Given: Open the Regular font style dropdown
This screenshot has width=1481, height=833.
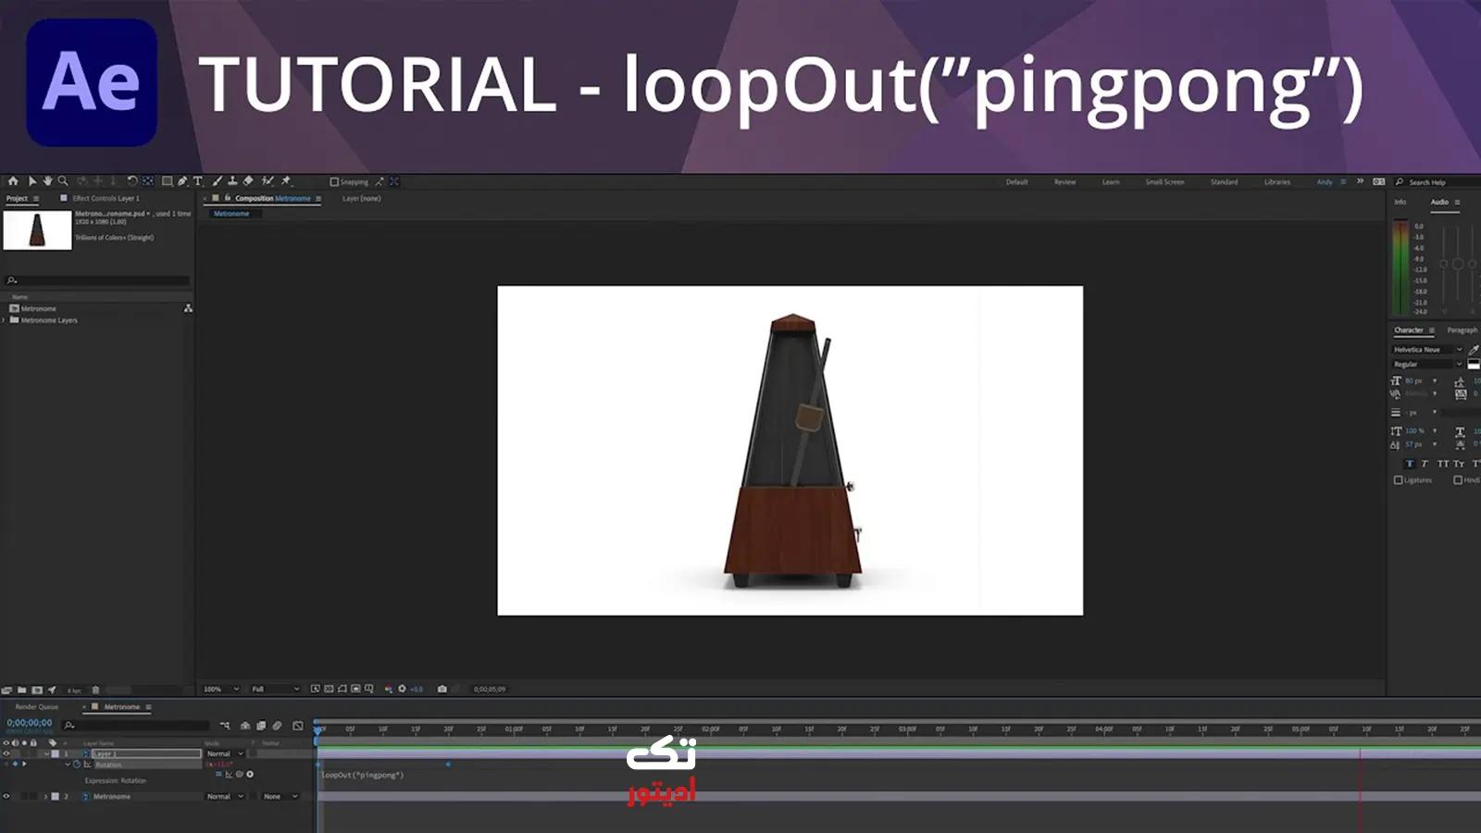Looking at the screenshot, I should [x=1427, y=364].
